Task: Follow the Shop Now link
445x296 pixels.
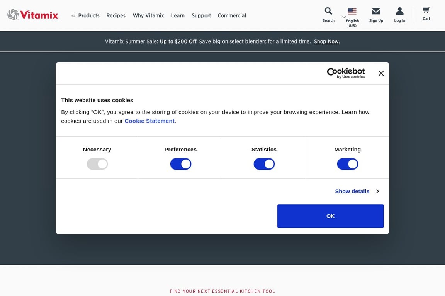Action: tap(326, 41)
